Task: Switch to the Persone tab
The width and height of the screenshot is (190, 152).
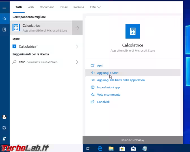Action: point(79,7)
